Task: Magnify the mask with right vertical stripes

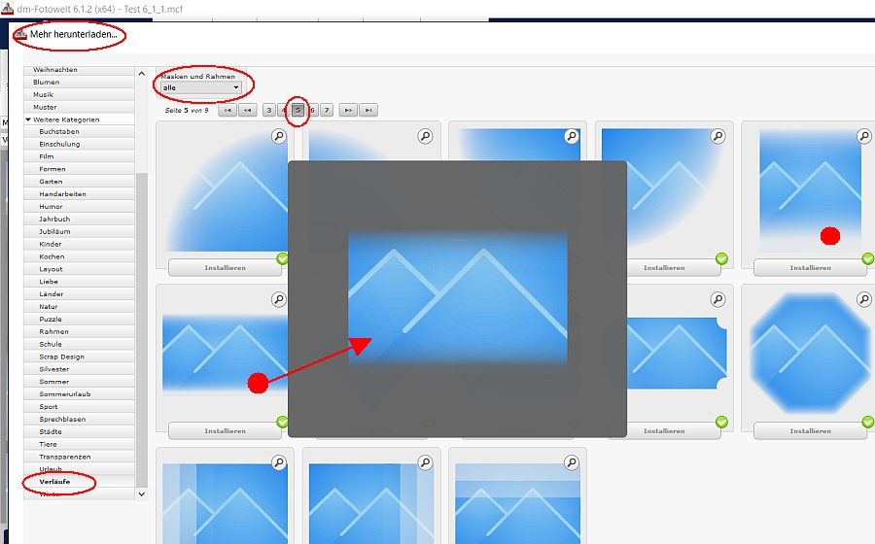Action: 425,462
